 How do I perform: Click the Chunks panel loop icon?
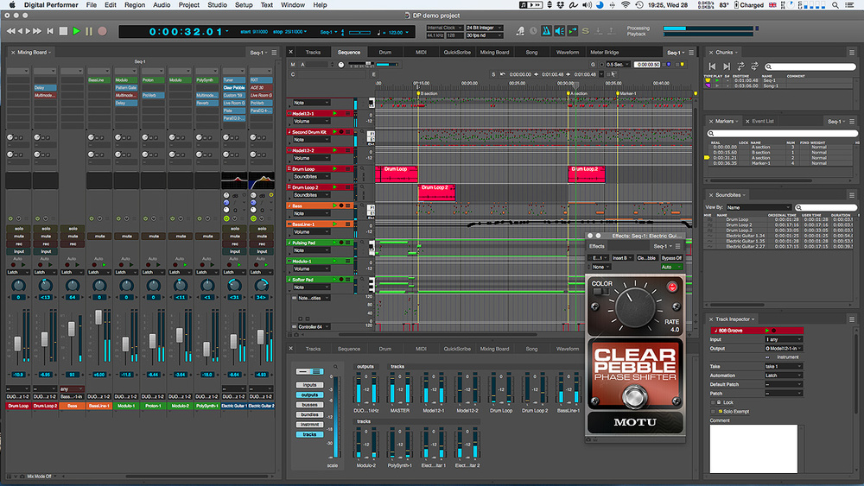pyautogui.click(x=756, y=66)
